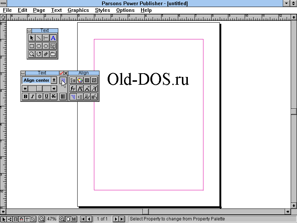
Task: Toggle underline text formatting
Action: [x=46, y=97]
